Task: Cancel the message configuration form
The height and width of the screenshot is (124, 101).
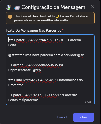Action: 62,117
